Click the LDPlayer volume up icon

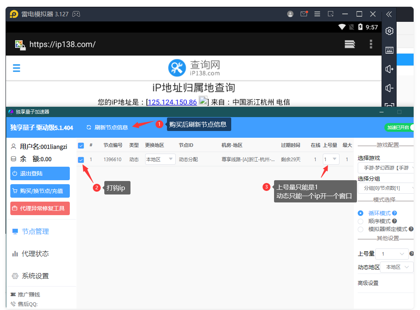(x=389, y=69)
